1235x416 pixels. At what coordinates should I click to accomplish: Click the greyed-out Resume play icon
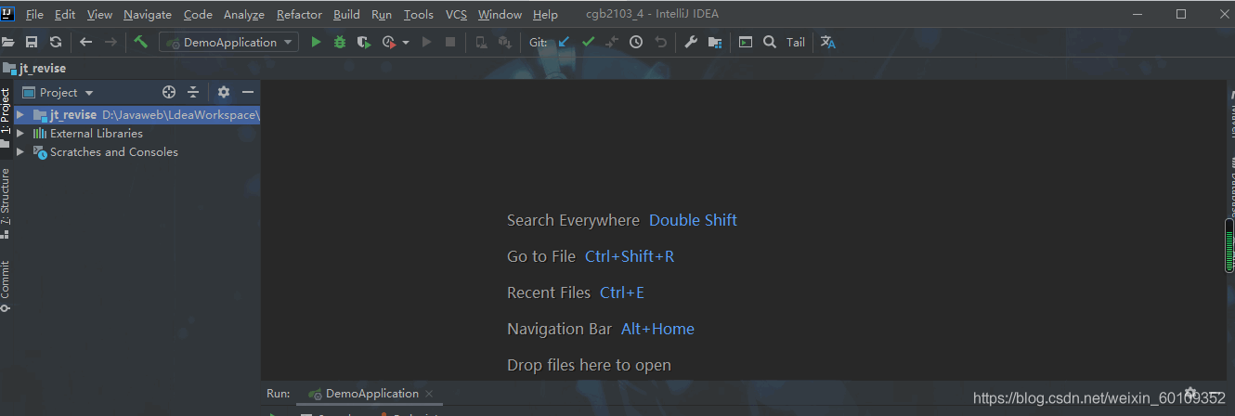(x=427, y=42)
